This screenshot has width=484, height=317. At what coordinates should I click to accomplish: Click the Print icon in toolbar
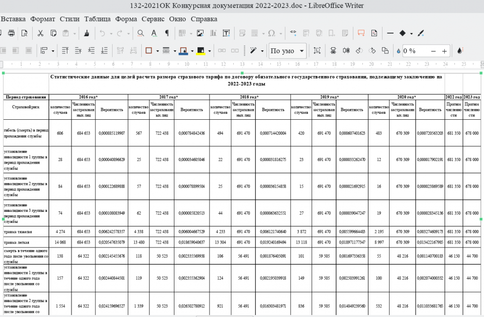11,33
